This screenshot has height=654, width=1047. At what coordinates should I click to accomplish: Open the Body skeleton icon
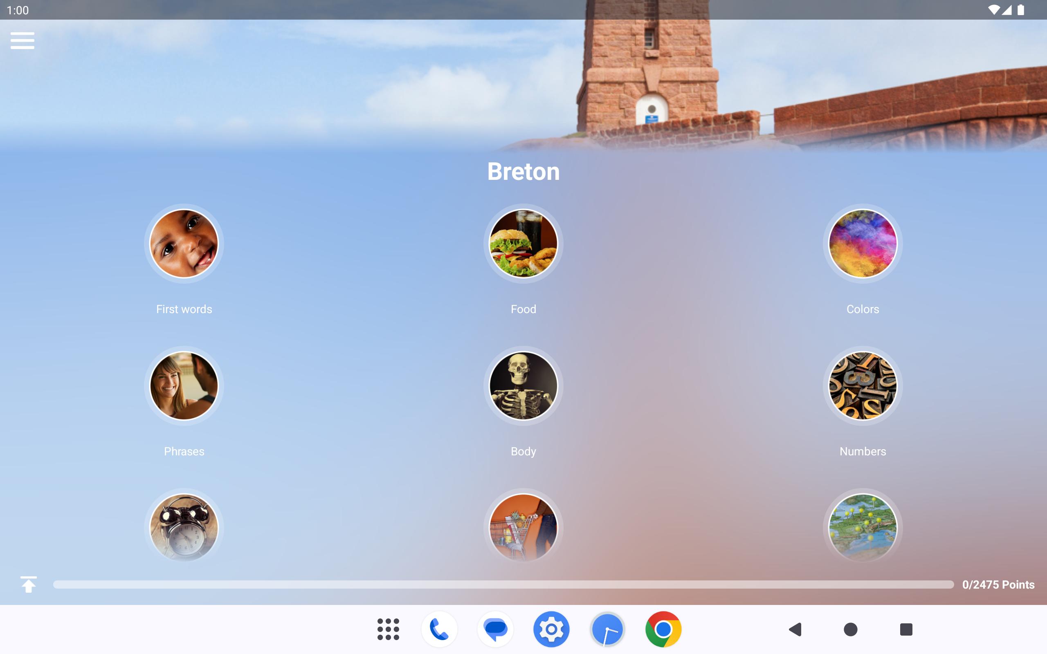[523, 386]
